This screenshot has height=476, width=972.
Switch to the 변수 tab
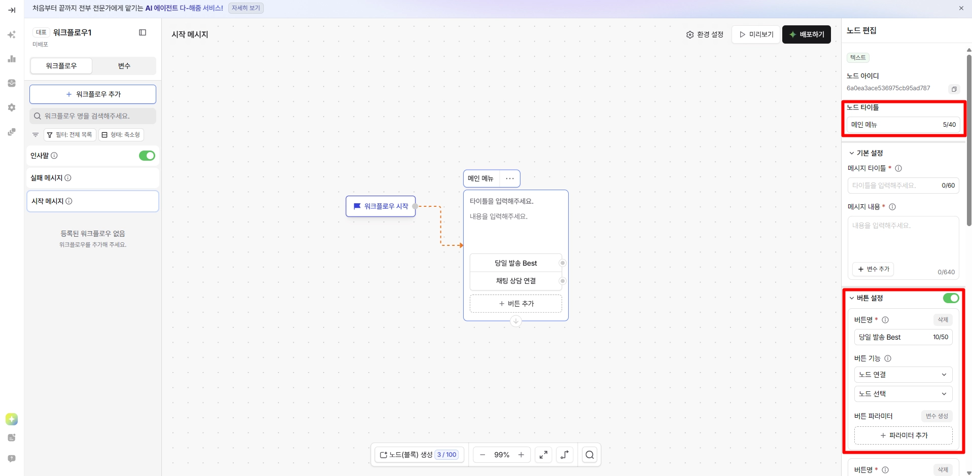[x=124, y=66]
